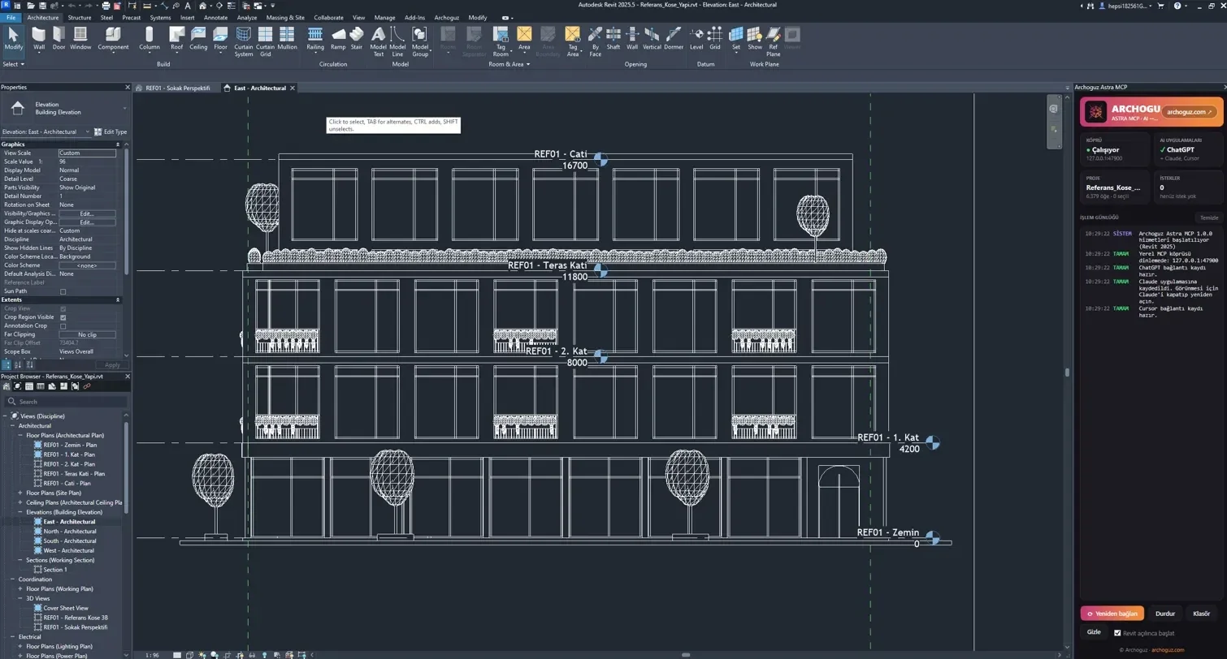This screenshot has height=659, width=1227.
Task: Click the Dormer opening tool
Action: tap(674, 37)
